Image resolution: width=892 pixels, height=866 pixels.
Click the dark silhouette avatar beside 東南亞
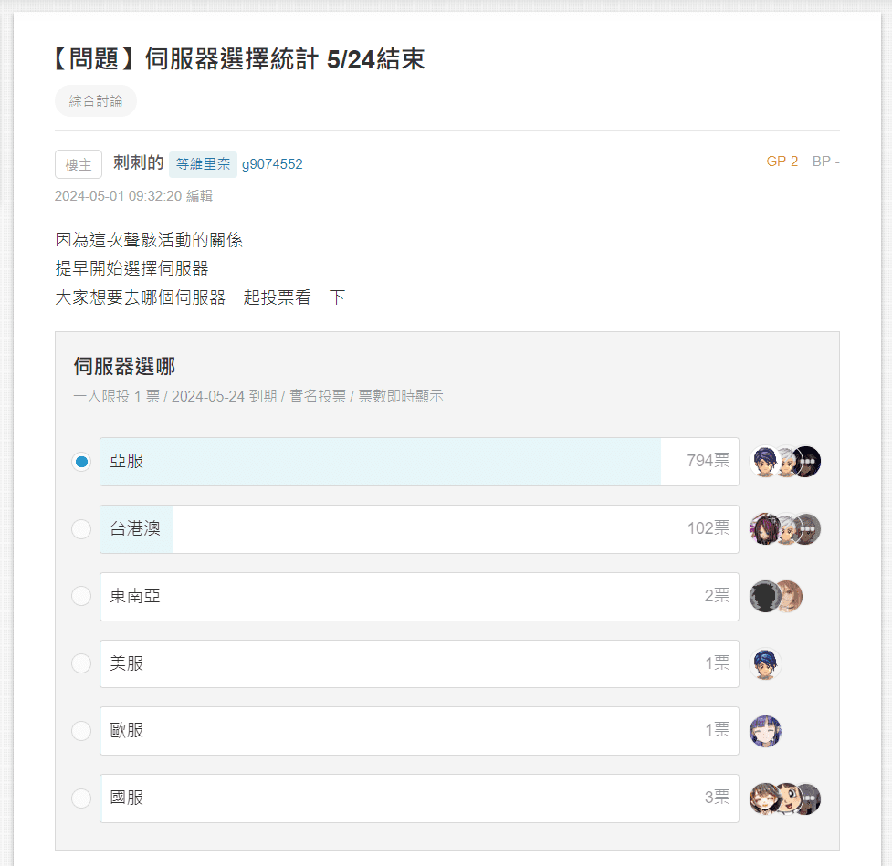click(764, 597)
